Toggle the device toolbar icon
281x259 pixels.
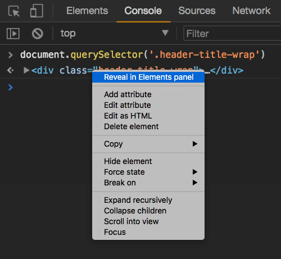(x=37, y=11)
